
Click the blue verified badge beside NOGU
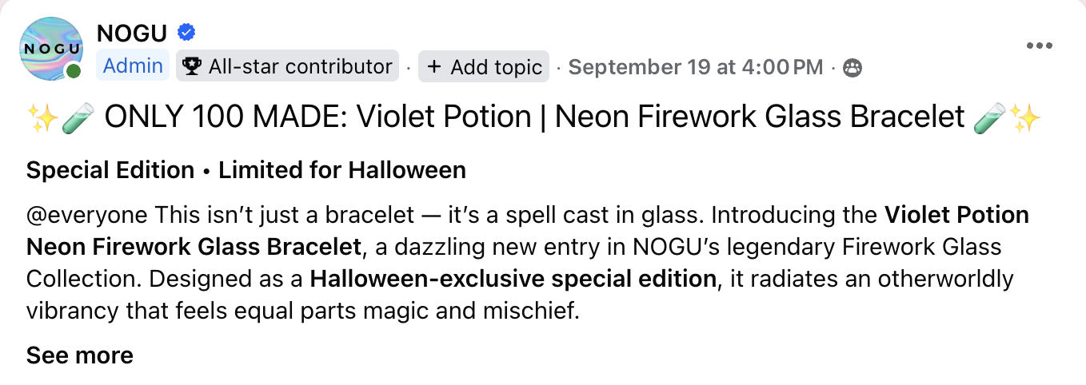(187, 33)
